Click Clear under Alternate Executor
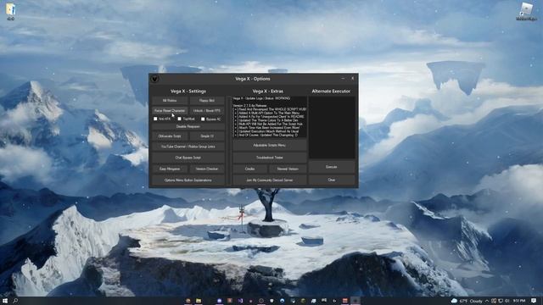543x305 pixels. [x=332, y=180]
